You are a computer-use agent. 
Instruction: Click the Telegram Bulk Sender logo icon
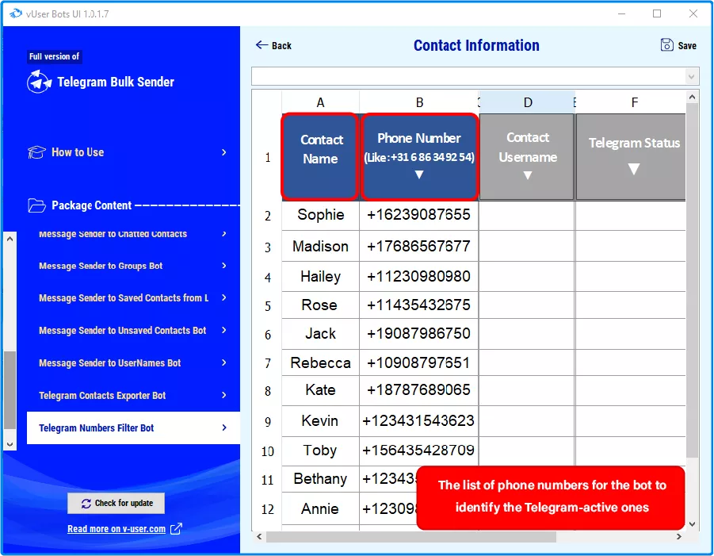[x=39, y=82]
